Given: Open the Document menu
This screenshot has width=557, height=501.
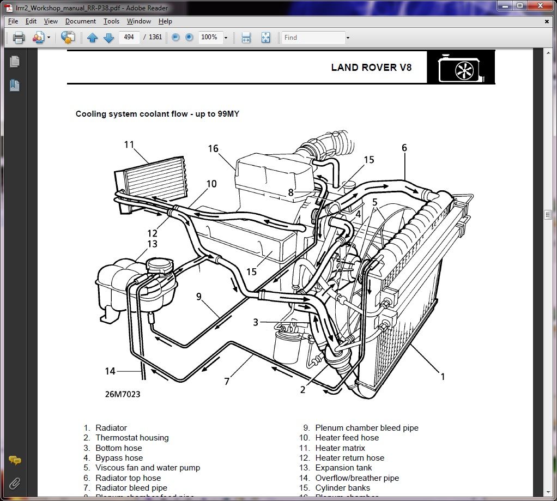Looking at the screenshot, I should (81, 21).
